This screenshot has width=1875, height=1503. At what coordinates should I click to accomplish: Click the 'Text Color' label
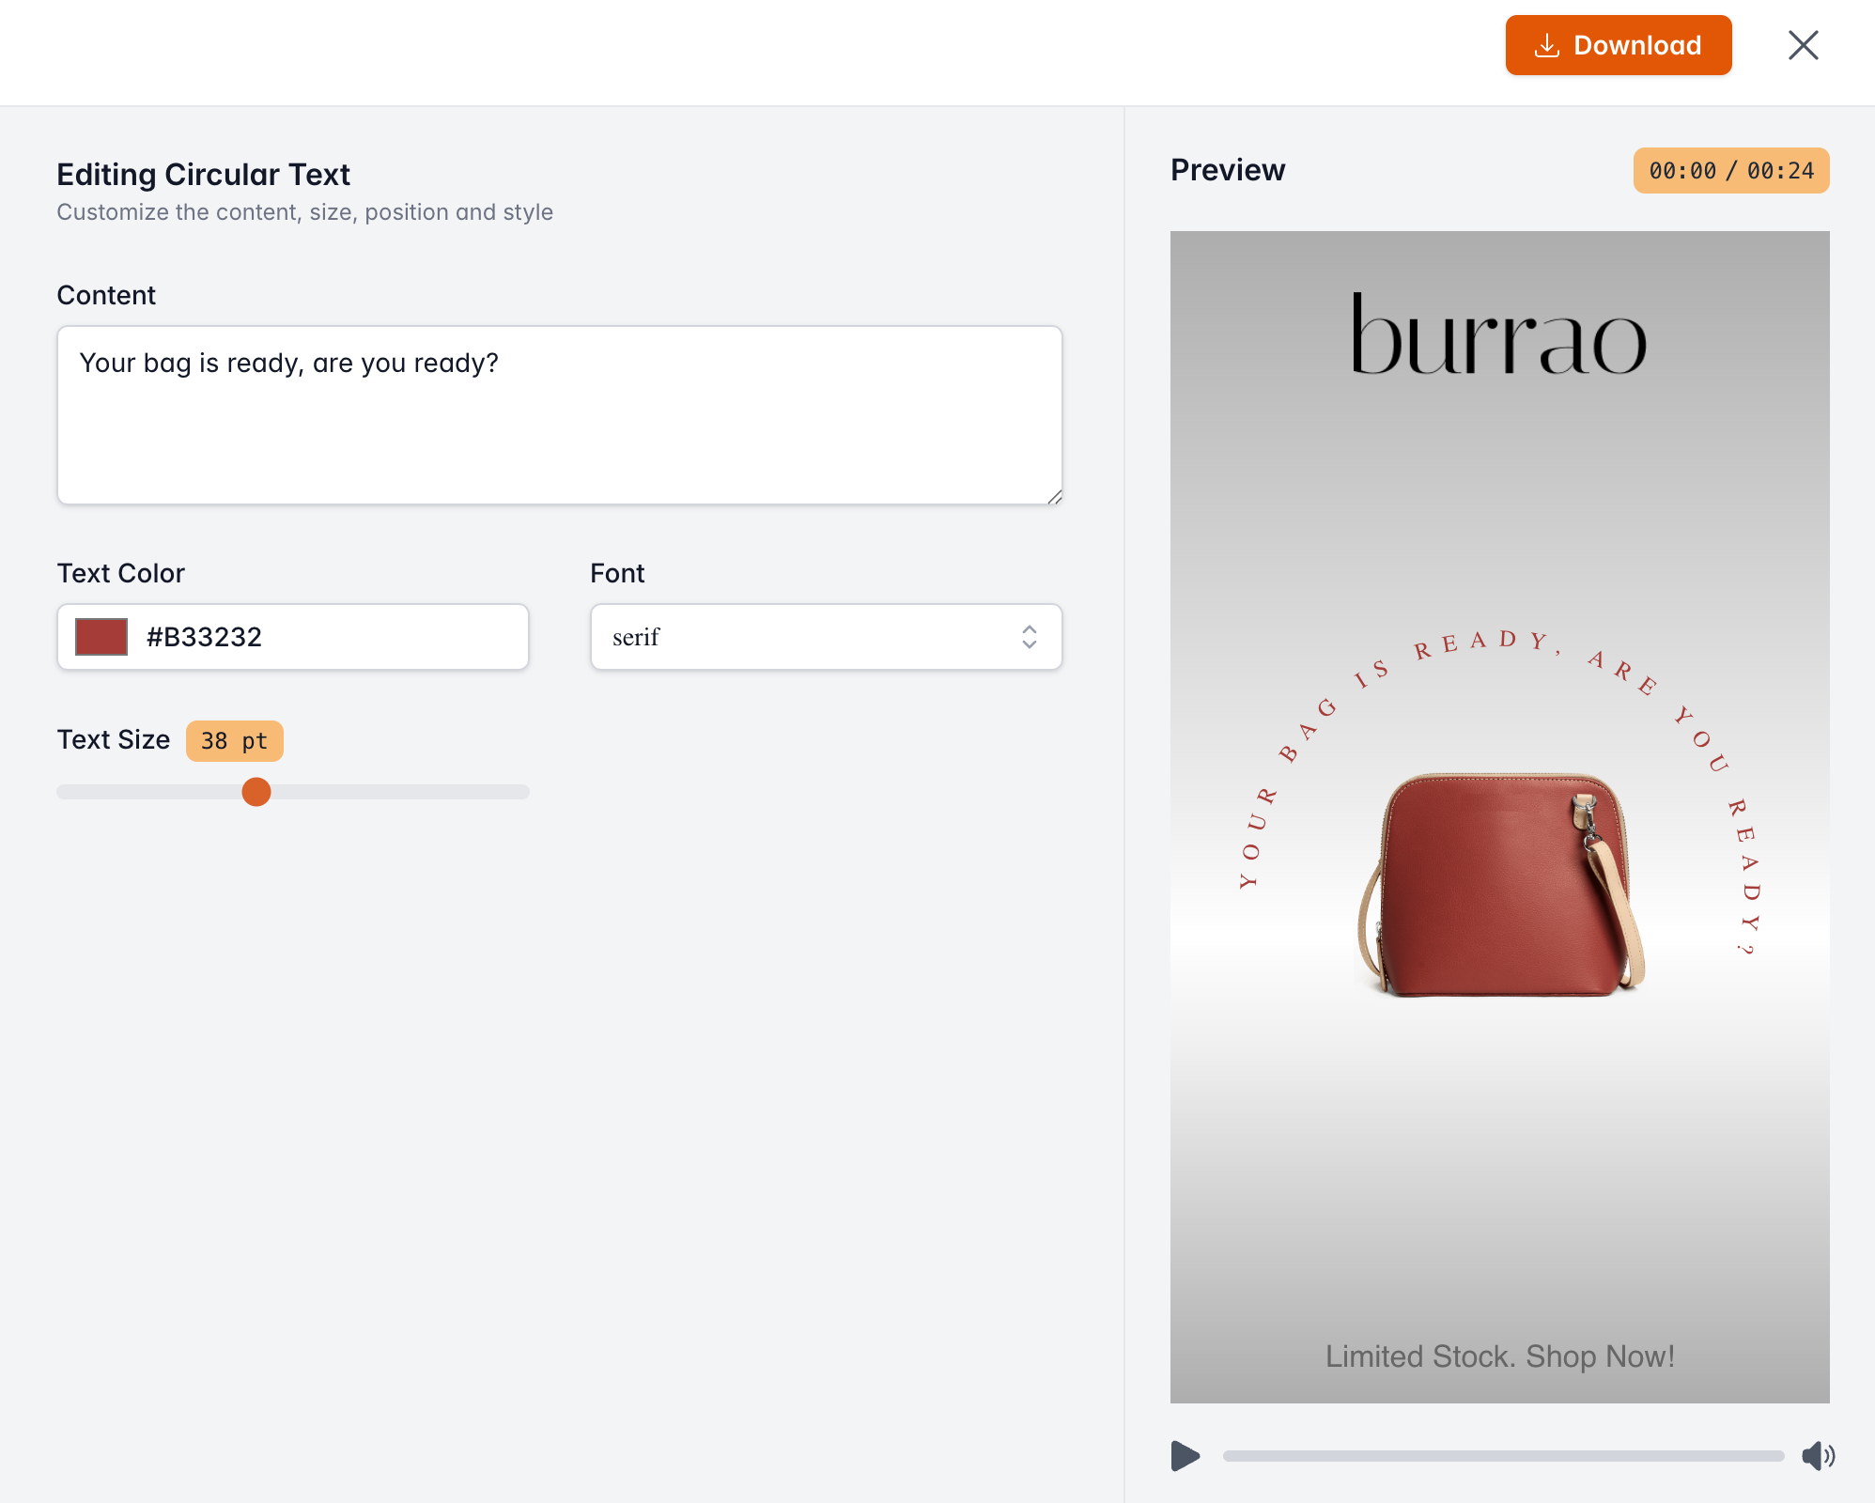tap(121, 573)
